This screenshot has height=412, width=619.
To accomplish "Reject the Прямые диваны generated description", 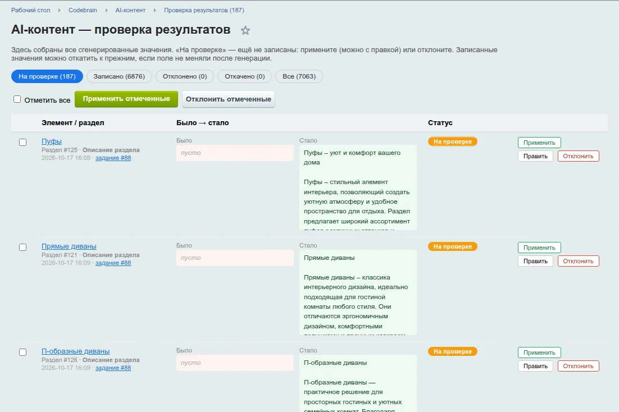I will [579, 261].
